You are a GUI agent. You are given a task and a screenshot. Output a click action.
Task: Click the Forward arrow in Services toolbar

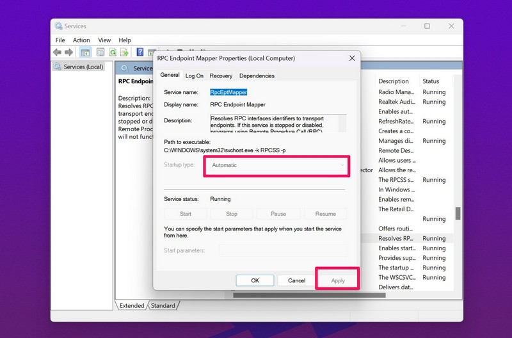tap(68, 52)
